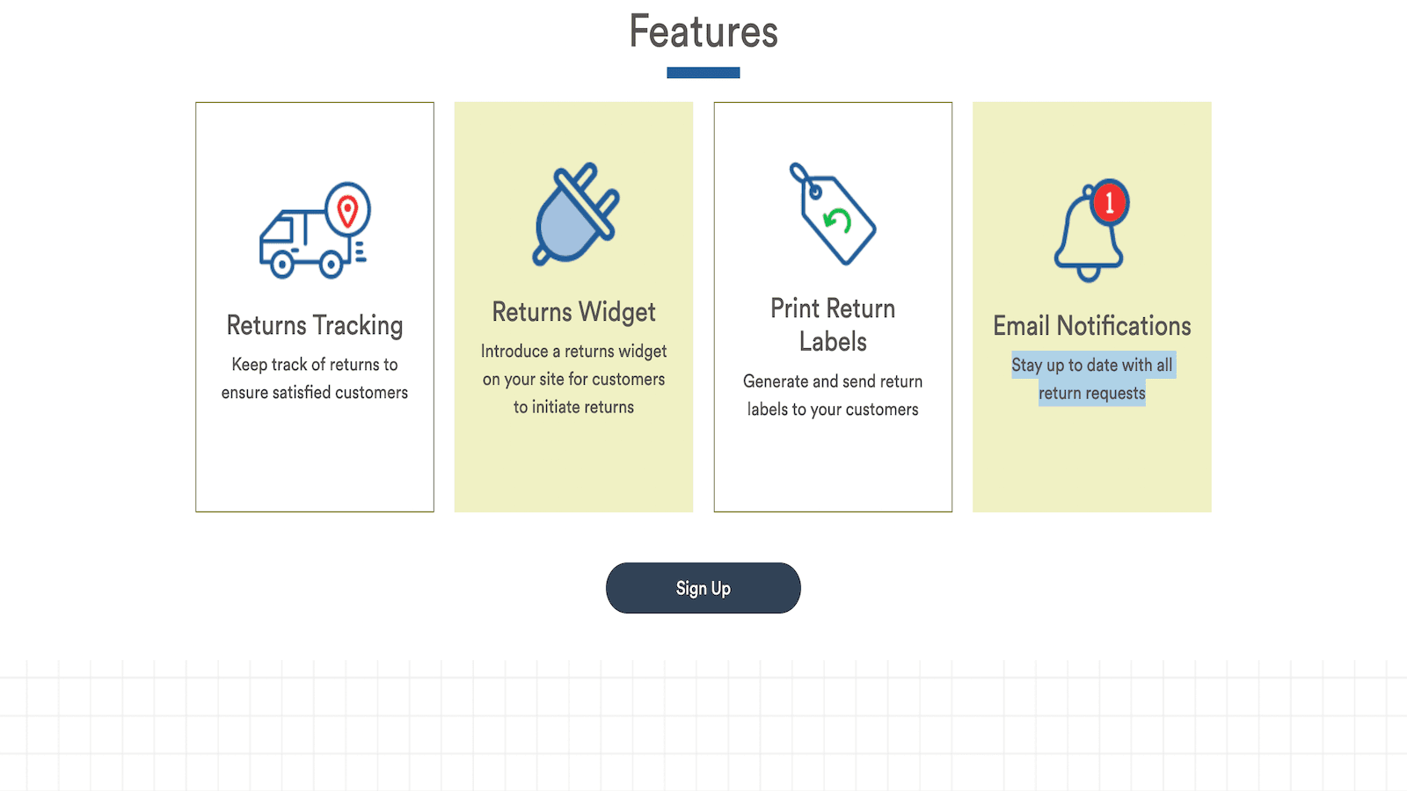Click the Sign Up button
This screenshot has width=1407, height=791.
(703, 588)
